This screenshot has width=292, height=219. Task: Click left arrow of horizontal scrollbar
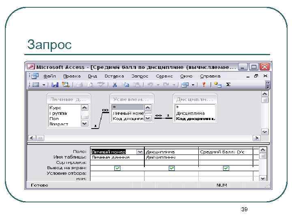tap(32, 138)
